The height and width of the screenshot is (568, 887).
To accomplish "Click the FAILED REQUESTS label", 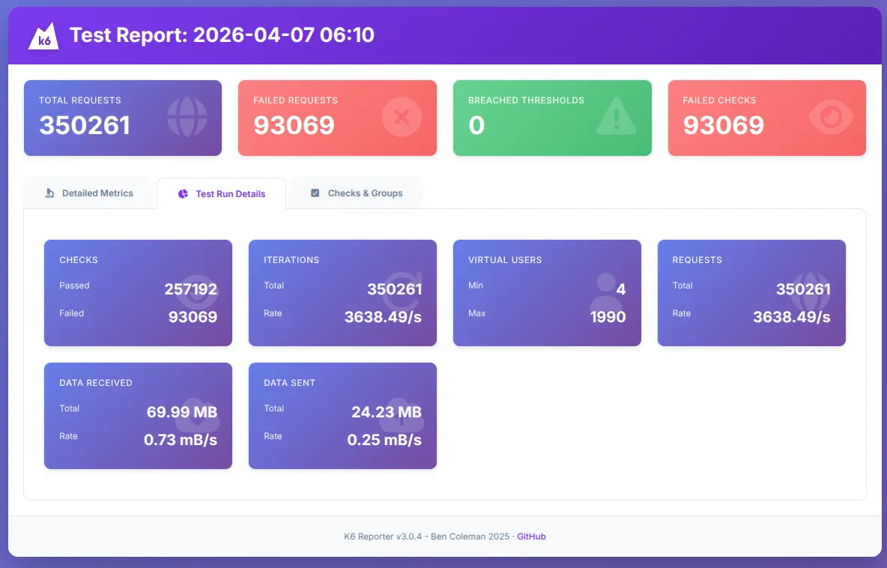I will 295,100.
